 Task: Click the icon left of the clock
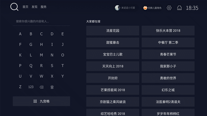click(x=179, y=8)
